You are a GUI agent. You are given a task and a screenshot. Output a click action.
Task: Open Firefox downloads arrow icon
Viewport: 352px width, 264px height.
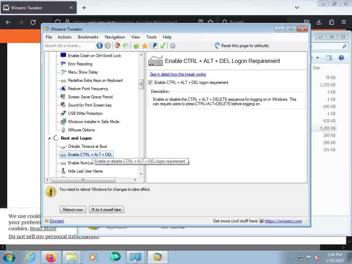coord(319,22)
